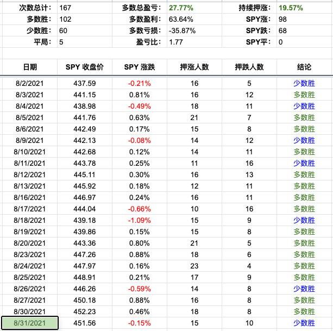Click the 押跌人数 column header

tap(249, 67)
